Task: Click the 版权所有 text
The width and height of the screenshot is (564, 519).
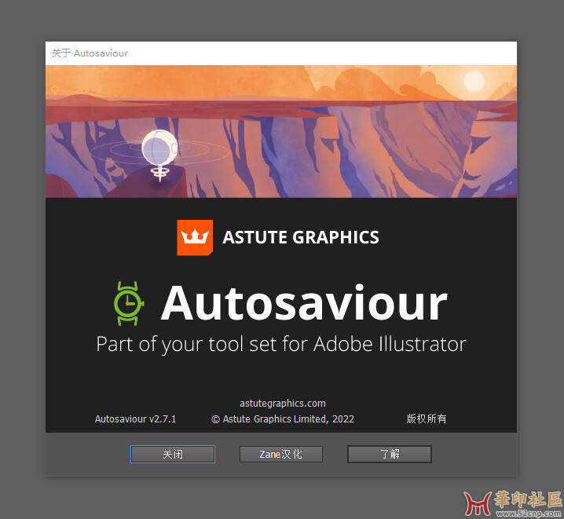Action: (x=427, y=418)
